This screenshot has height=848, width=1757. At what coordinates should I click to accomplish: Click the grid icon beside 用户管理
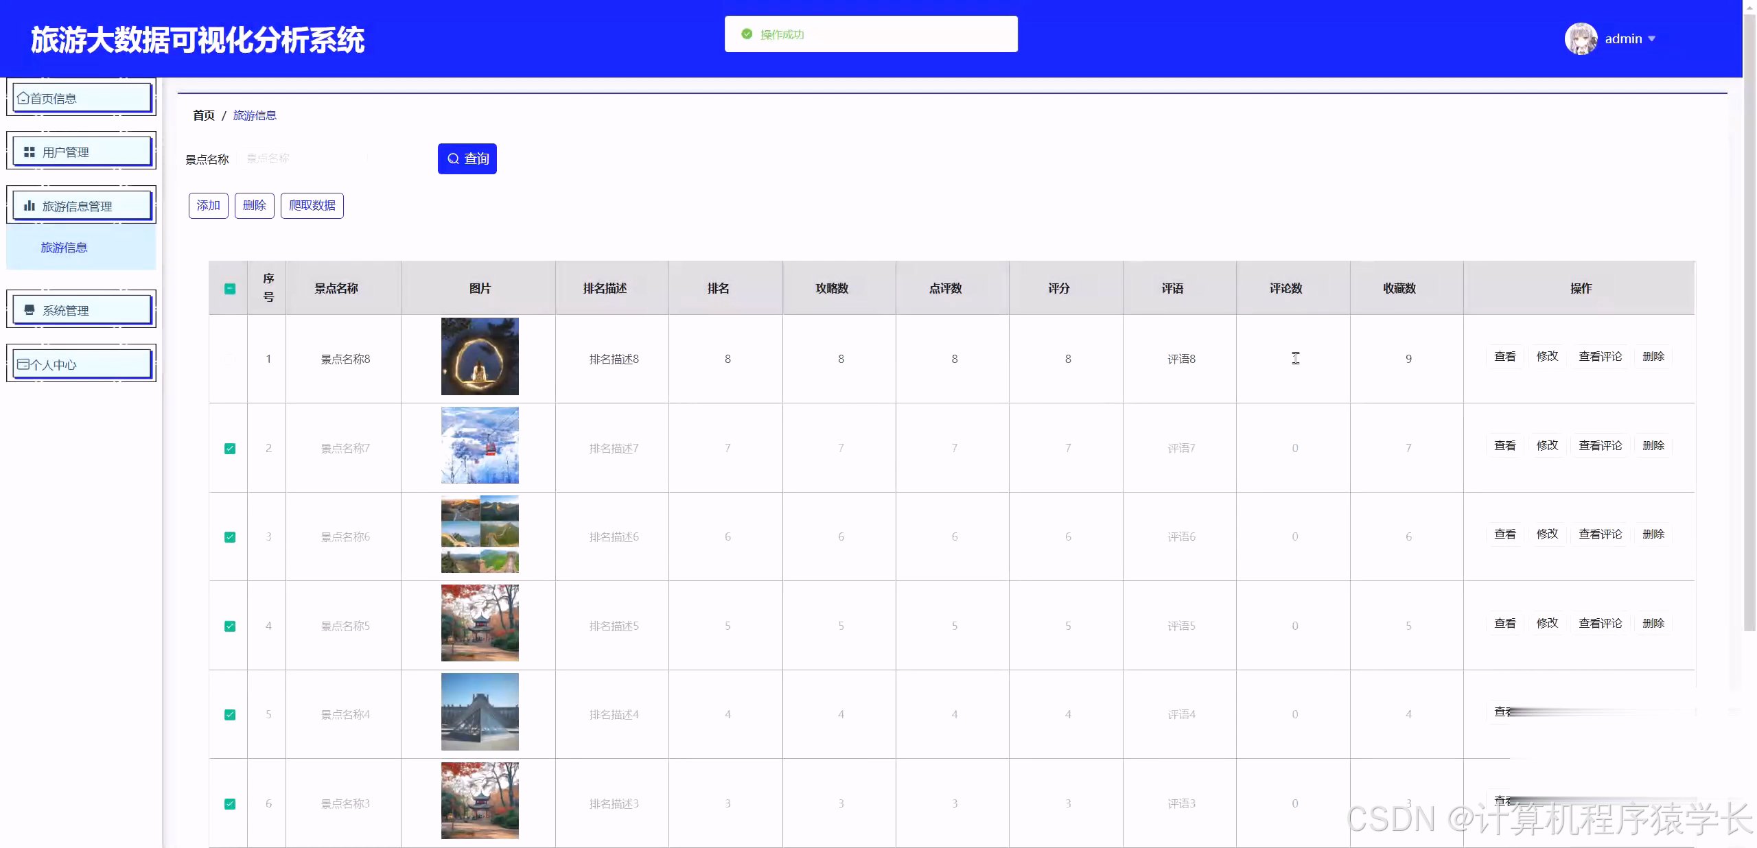pyautogui.click(x=30, y=152)
